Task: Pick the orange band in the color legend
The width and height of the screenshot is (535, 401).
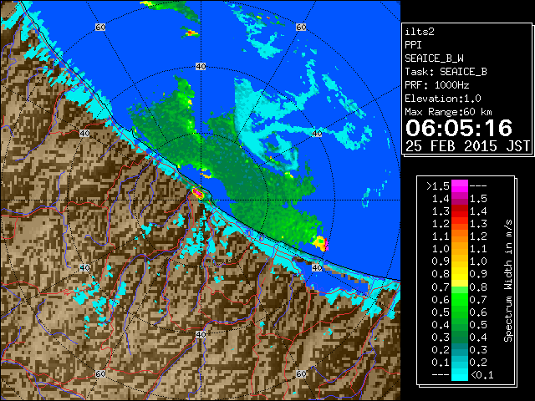Action: click(x=460, y=242)
